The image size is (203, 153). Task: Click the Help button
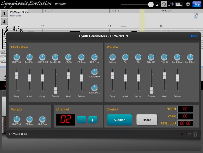197,4
